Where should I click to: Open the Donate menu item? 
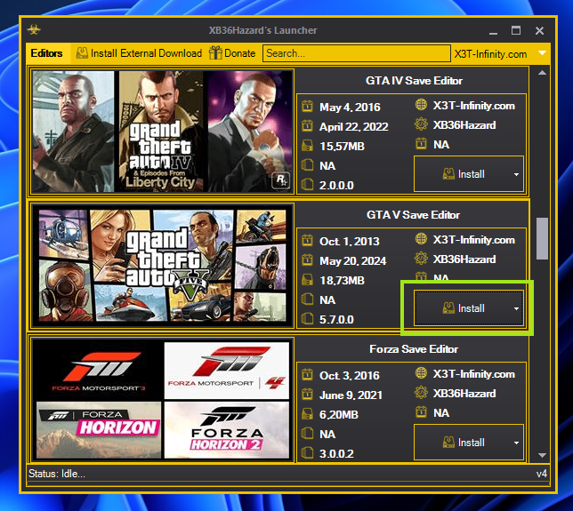click(x=232, y=53)
